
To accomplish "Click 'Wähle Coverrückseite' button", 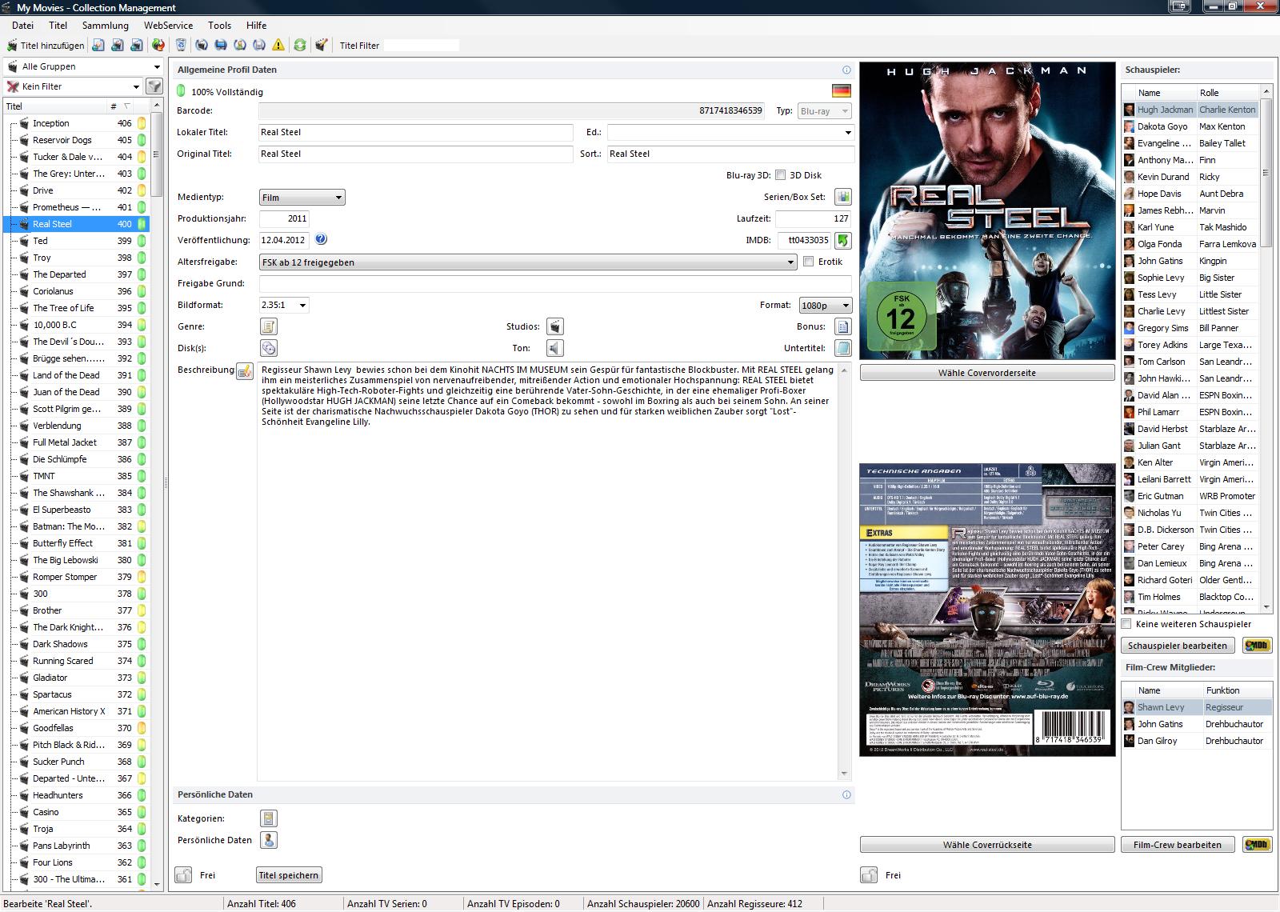I will coord(987,845).
